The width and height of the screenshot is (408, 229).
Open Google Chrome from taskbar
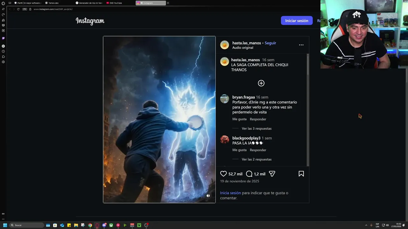[x=90, y=225]
